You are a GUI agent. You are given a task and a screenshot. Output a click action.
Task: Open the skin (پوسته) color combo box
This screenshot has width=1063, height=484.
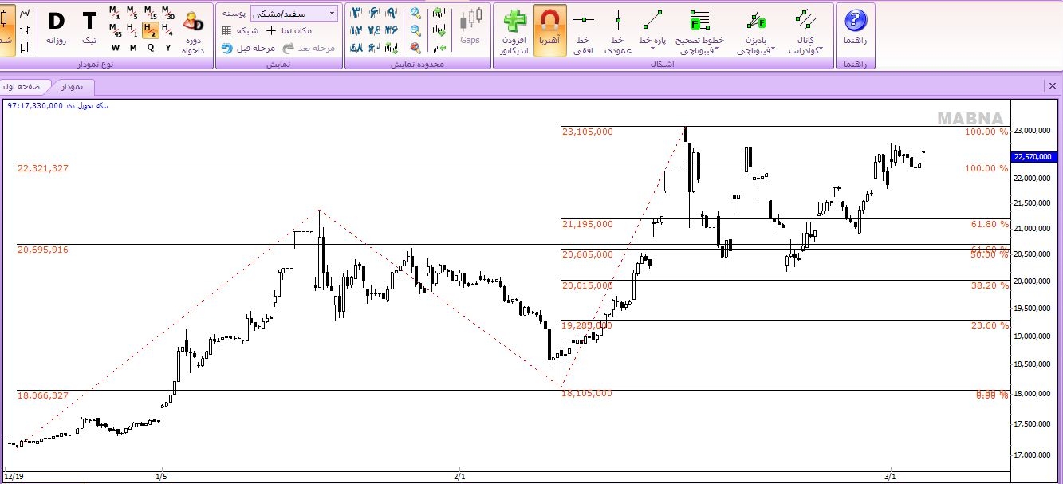click(x=293, y=14)
